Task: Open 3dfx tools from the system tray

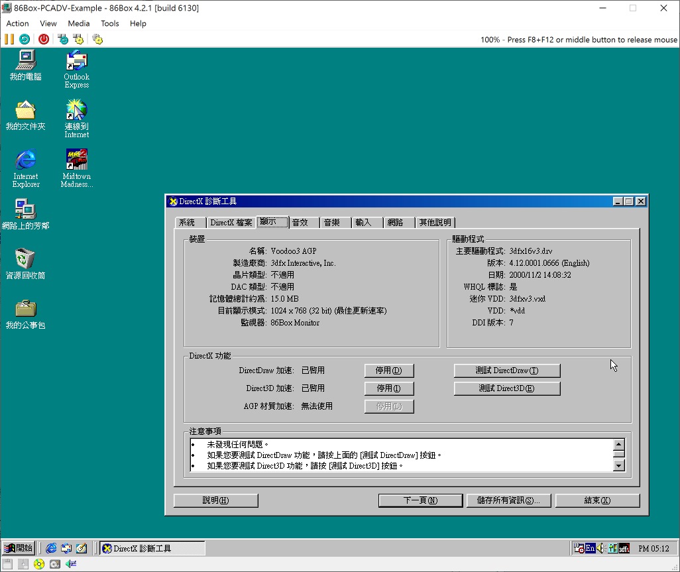Action: coord(624,548)
